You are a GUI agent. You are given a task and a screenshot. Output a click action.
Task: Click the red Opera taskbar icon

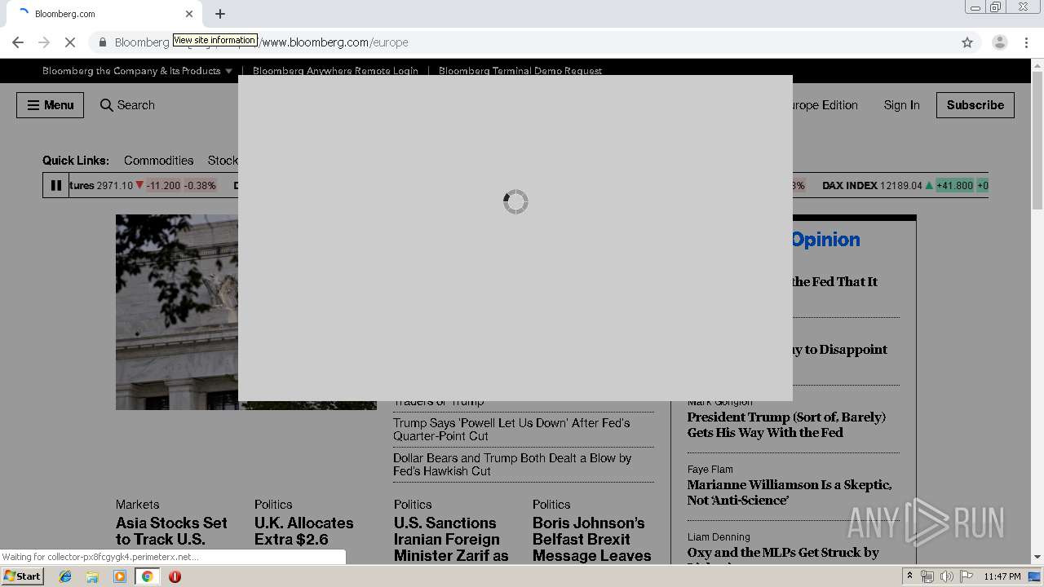click(175, 576)
